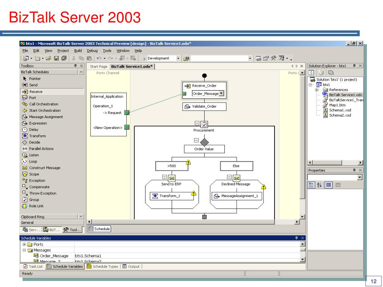This screenshot has height=287, width=383.
Task: Select the Validate_Order shape
Action: click(x=204, y=107)
